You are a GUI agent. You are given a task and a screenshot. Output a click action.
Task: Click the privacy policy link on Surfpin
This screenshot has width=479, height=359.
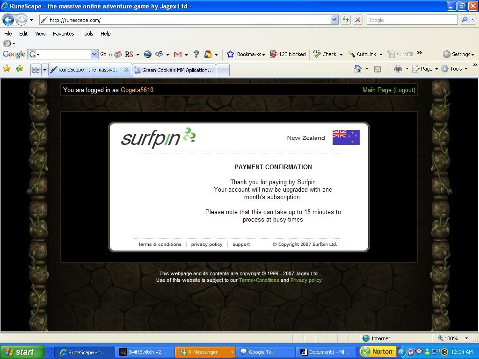coord(207,244)
